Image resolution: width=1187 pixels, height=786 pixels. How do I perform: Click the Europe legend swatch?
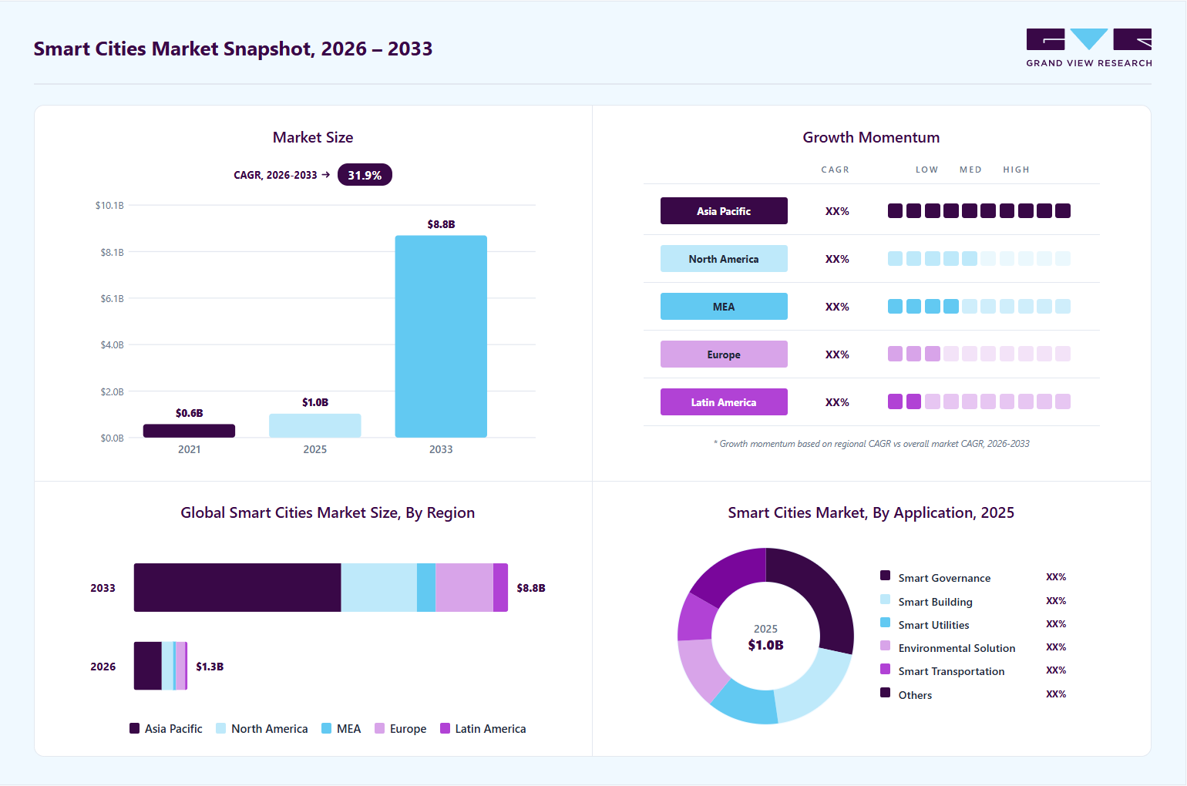[x=379, y=728]
